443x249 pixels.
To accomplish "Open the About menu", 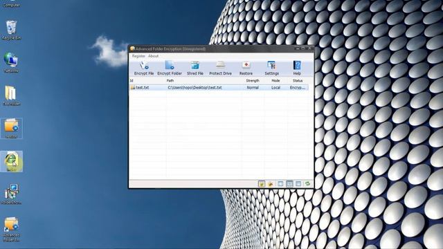I will (x=154, y=56).
